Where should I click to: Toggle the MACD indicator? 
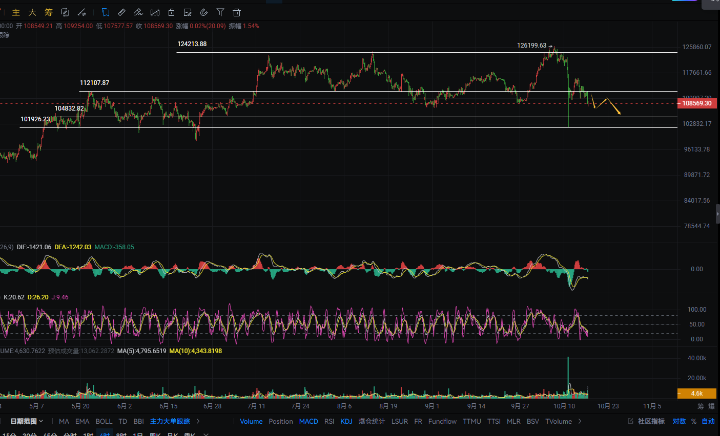point(308,421)
